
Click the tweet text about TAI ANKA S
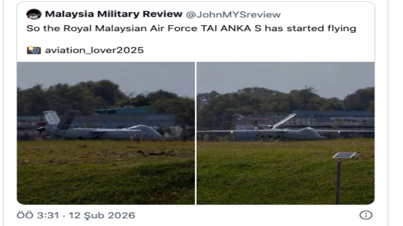pos(191,29)
